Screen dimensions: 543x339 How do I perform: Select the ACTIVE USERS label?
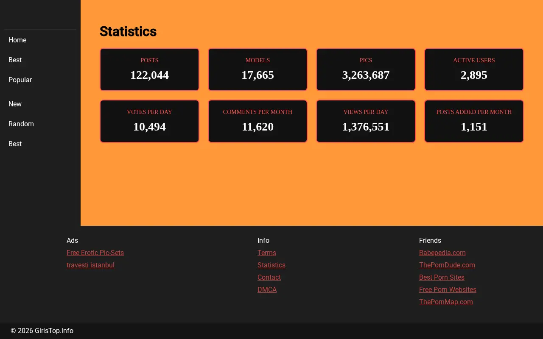tap(474, 60)
